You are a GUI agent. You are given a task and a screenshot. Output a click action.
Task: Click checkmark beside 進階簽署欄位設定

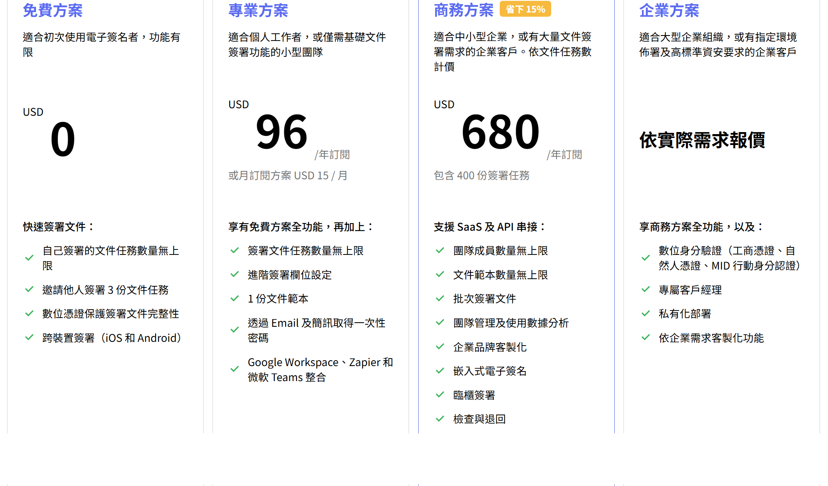pos(235,274)
